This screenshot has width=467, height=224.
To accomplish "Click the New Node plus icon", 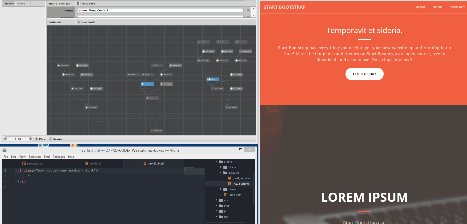I will tap(79, 22).
